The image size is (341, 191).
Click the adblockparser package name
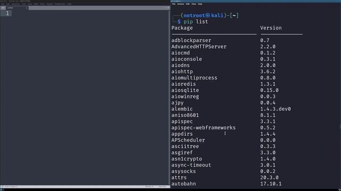point(191,40)
